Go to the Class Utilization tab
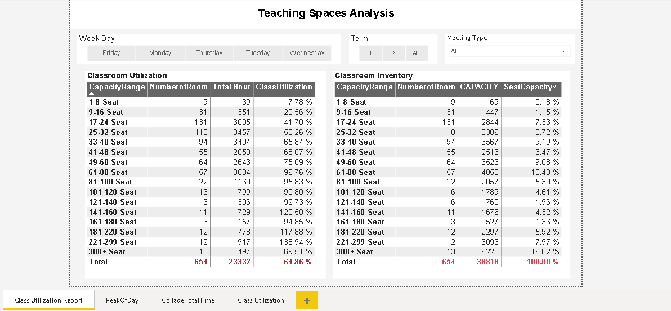Image resolution: width=671 pixels, height=311 pixels. click(261, 300)
